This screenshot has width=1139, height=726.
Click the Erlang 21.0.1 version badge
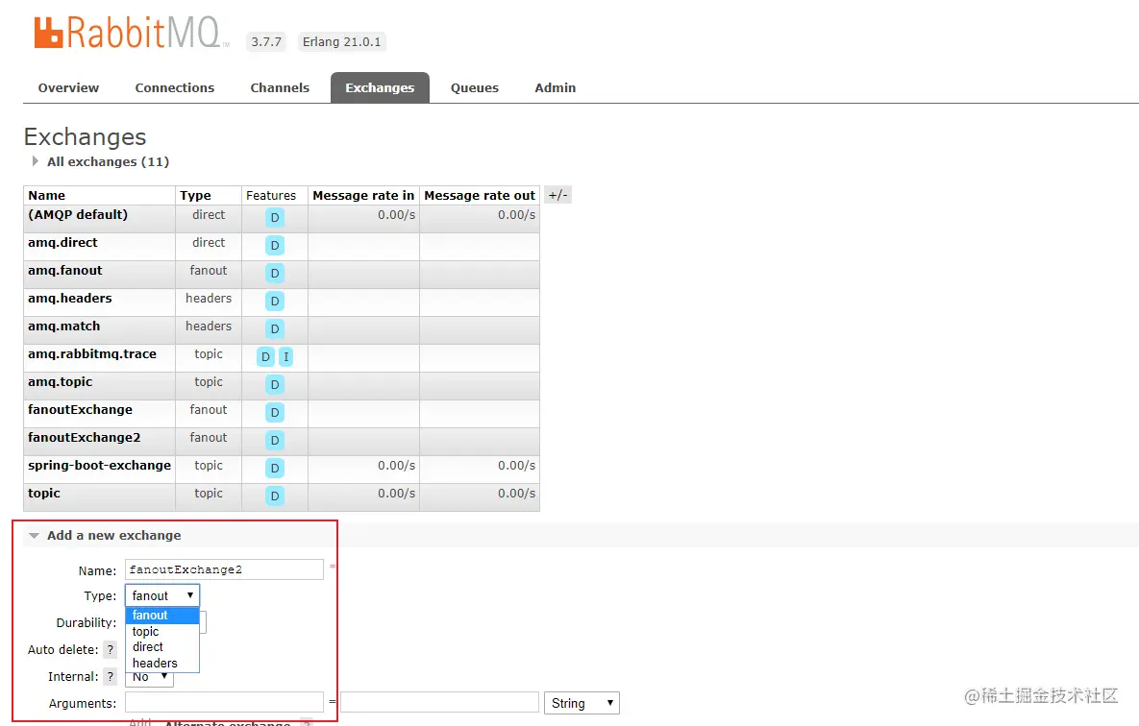(x=341, y=41)
